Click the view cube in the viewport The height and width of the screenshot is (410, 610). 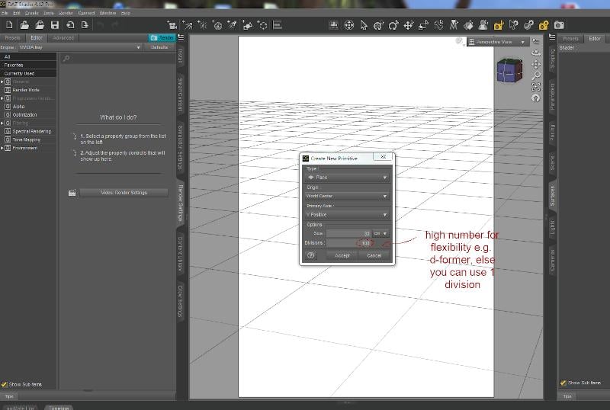[x=509, y=71]
